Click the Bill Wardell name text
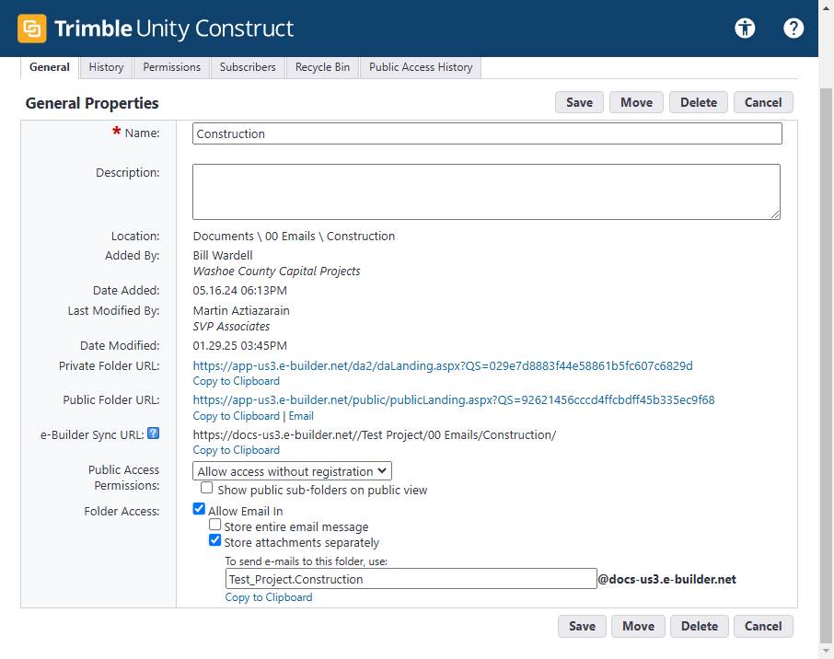This screenshot has height=659, width=834. [223, 255]
